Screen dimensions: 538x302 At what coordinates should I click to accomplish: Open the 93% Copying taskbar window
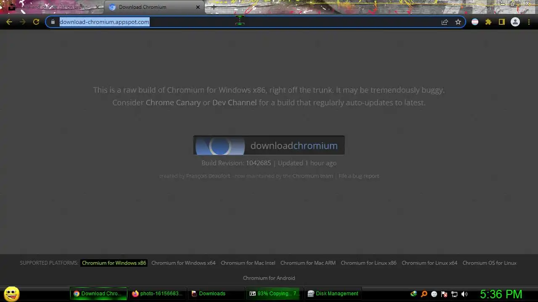click(274, 294)
